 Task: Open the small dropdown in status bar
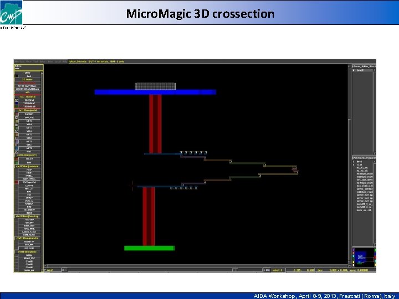point(64,270)
